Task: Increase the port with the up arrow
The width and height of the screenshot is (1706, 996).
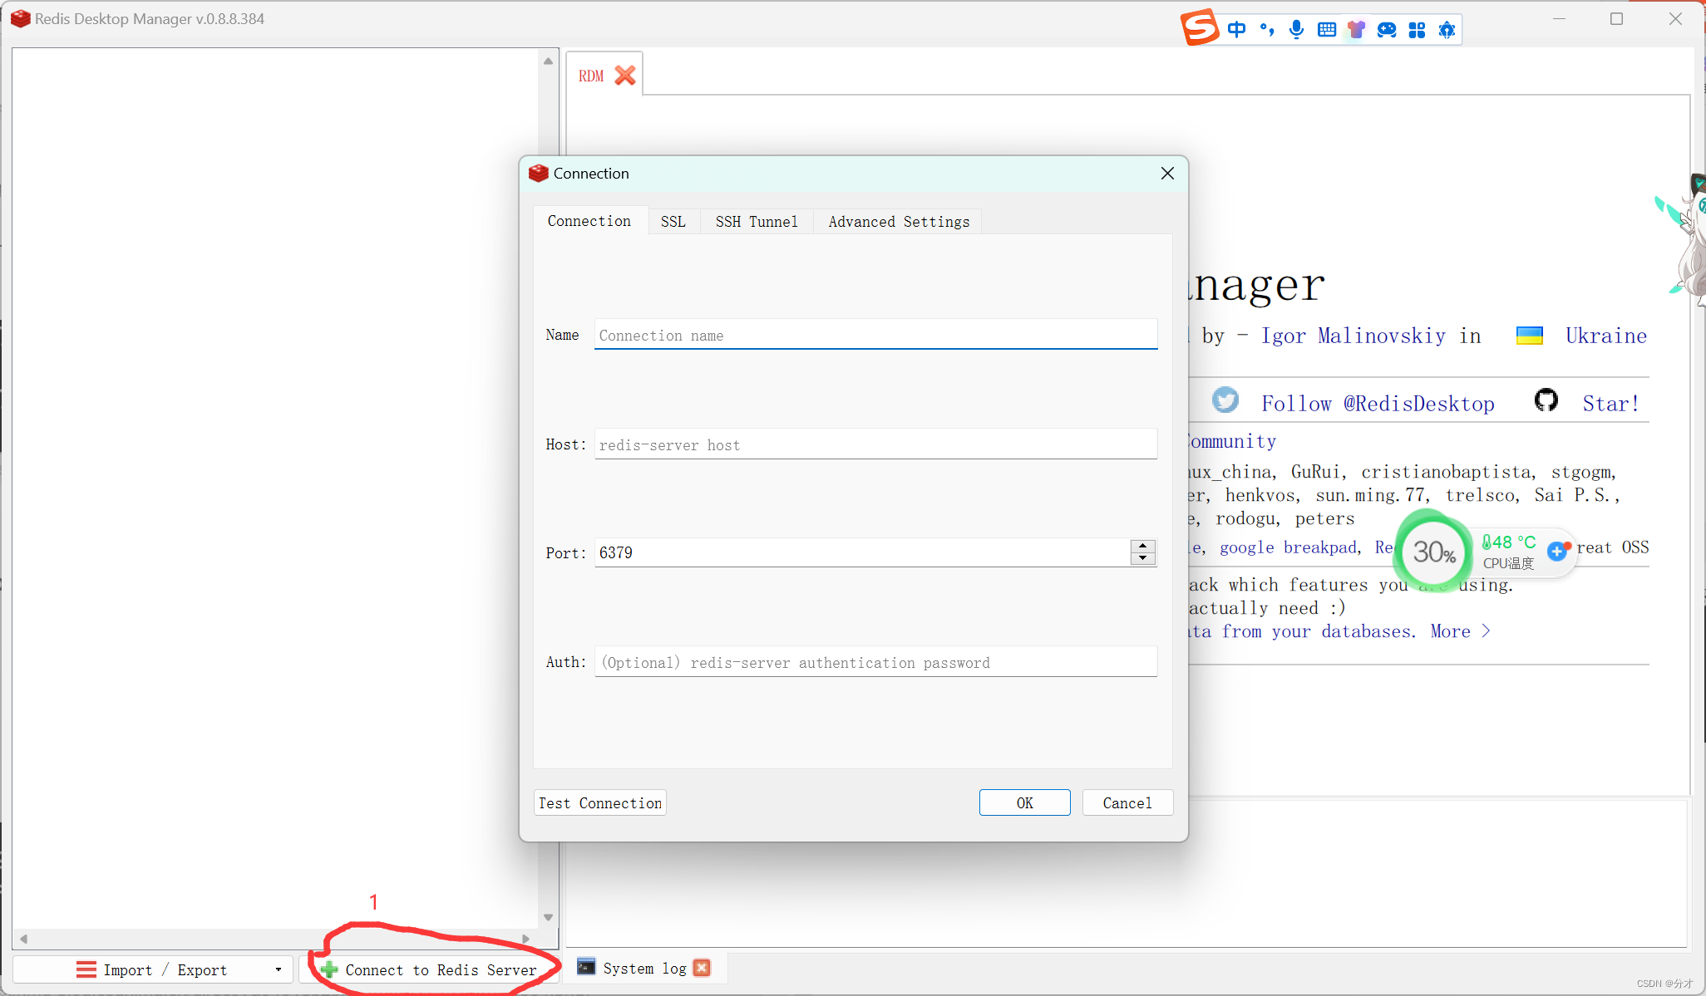Action: point(1143,546)
